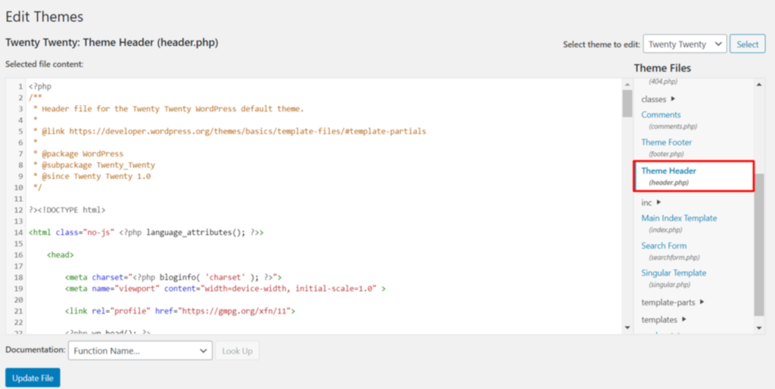Click the Look Up button
This screenshot has width=775, height=389.
click(x=237, y=350)
